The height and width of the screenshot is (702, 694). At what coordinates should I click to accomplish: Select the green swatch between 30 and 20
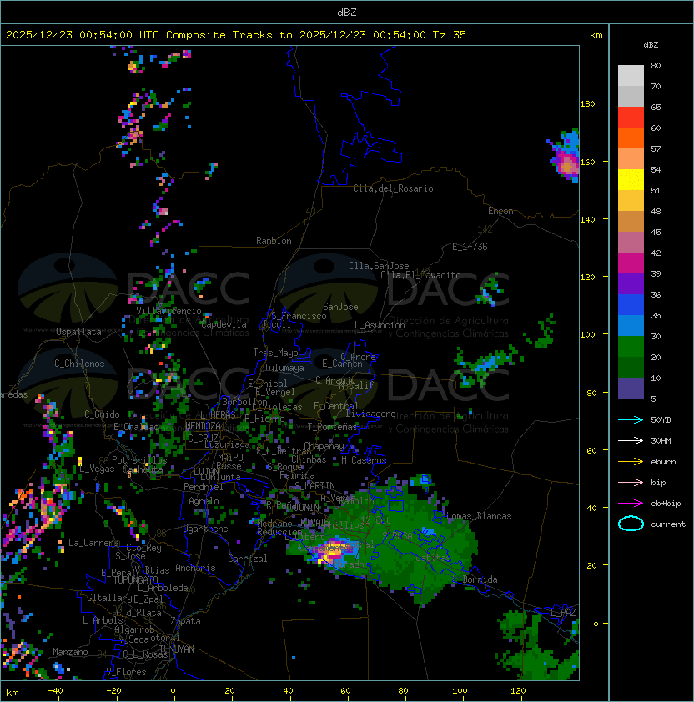click(x=631, y=347)
